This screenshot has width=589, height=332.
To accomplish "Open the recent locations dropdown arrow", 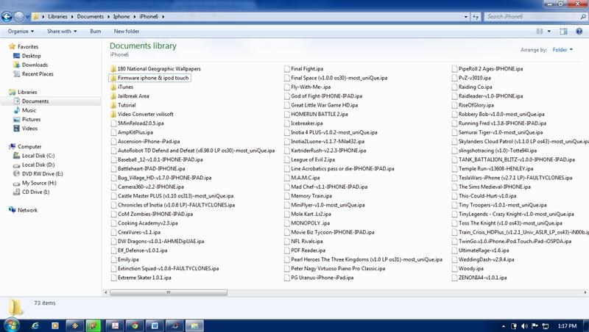I will tap(27, 17).
